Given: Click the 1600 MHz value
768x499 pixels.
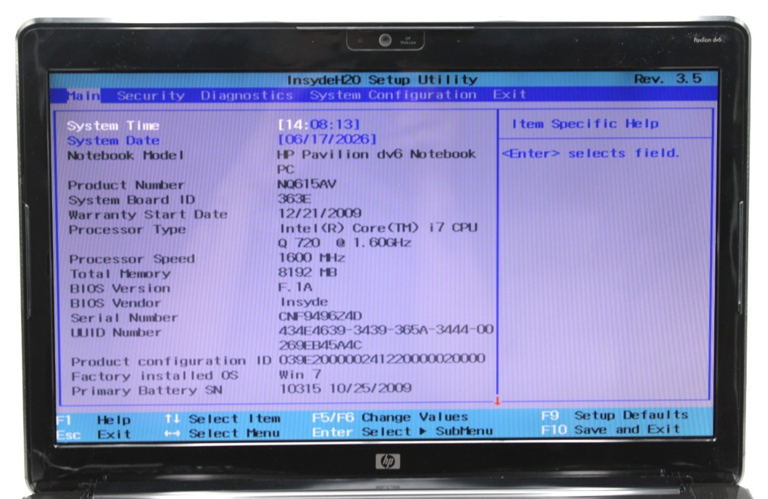Looking at the screenshot, I should [311, 257].
